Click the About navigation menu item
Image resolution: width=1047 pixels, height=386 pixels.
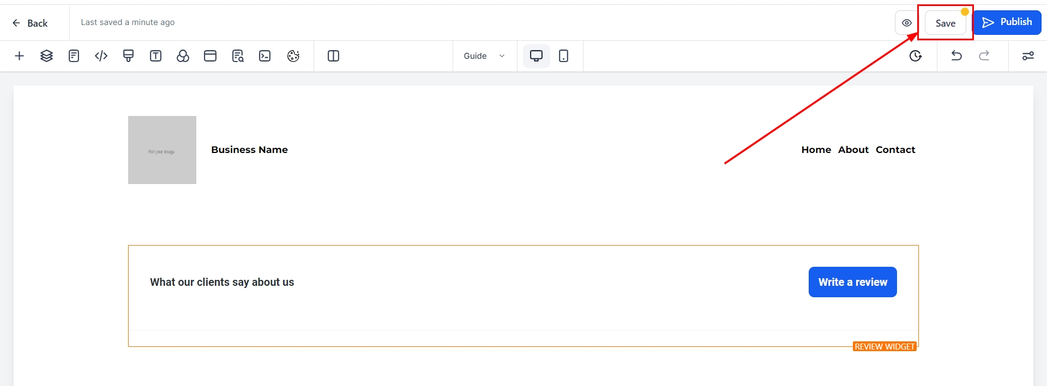point(853,150)
